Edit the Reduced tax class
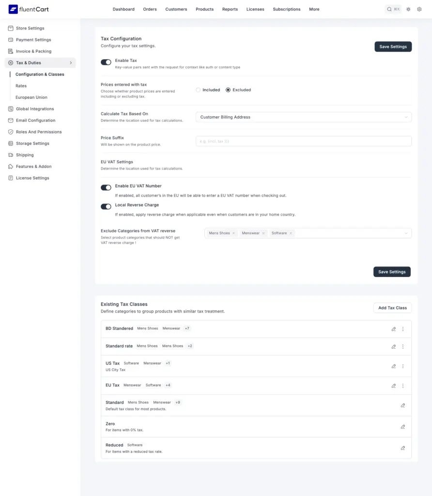 (402, 448)
